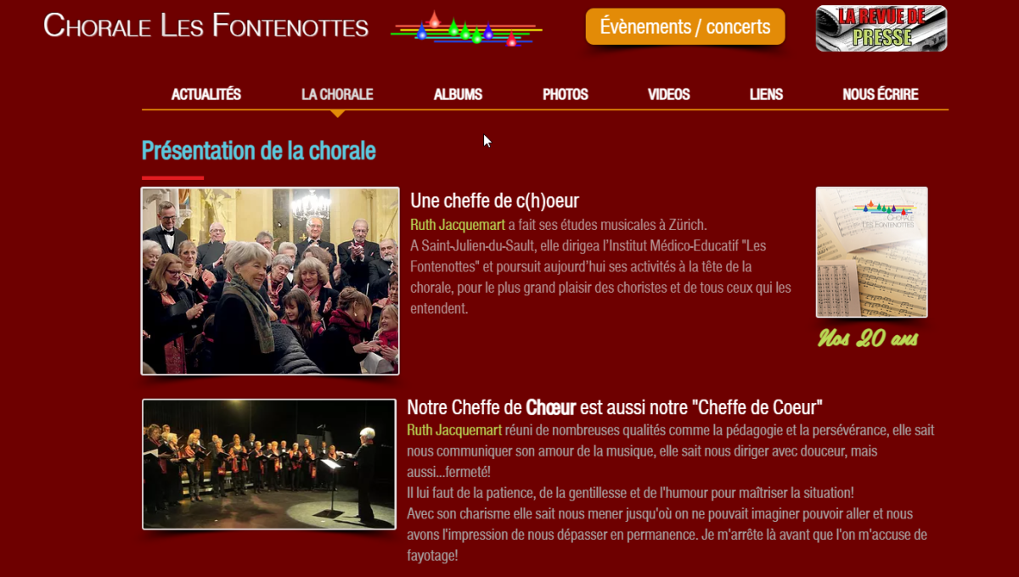Open the Albums page
The height and width of the screenshot is (577, 1019).
click(458, 95)
